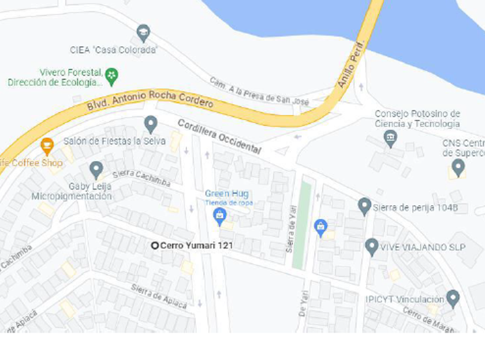The width and height of the screenshot is (485, 364).
Task: Click the IPICYT Vinculación map pin
Action: (x=453, y=299)
